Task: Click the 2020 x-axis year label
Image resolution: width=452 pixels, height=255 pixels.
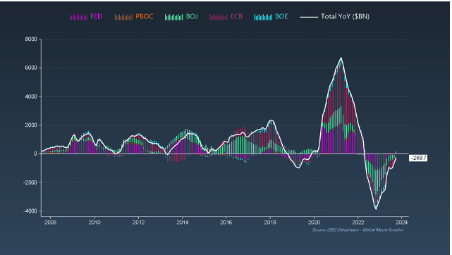Action: [x=314, y=223]
